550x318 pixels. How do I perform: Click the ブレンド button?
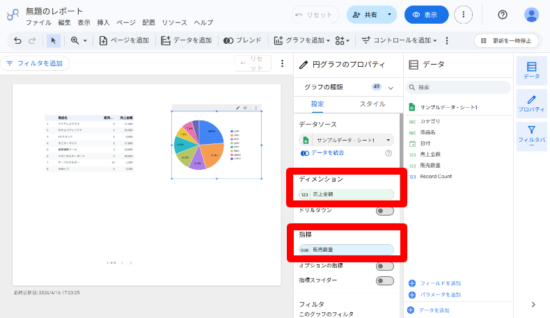click(x=242, y=40)
